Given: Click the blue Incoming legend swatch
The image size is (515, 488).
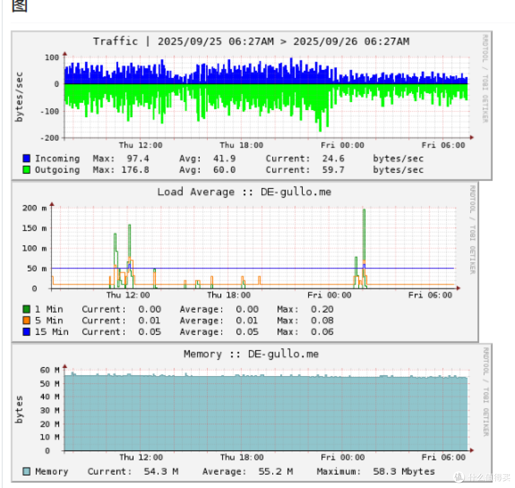Looking at the screenshot, I should pyautogui.click(x=27, y=159).
